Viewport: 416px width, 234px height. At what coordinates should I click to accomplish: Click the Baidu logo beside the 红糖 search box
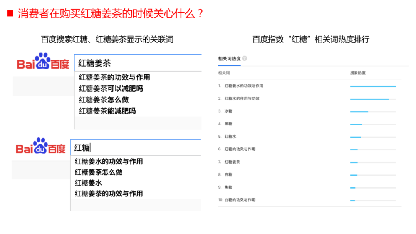coord(41,147)
